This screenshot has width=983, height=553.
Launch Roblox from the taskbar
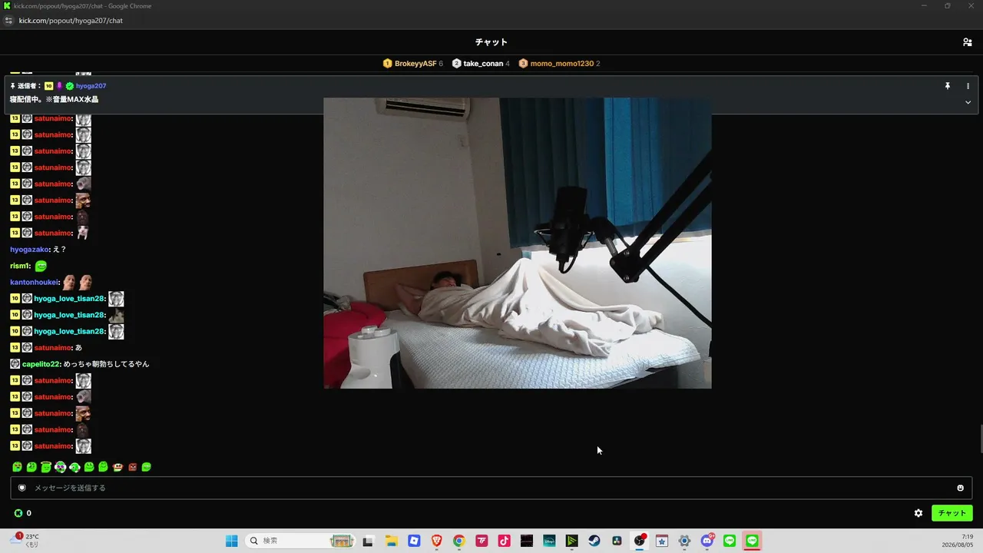click(x=414, y=541)
